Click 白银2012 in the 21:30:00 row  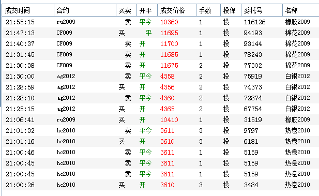(298, 76)
